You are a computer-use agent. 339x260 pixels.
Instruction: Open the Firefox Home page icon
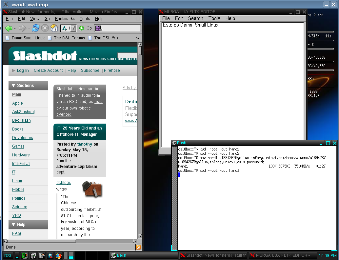(54, 28)
